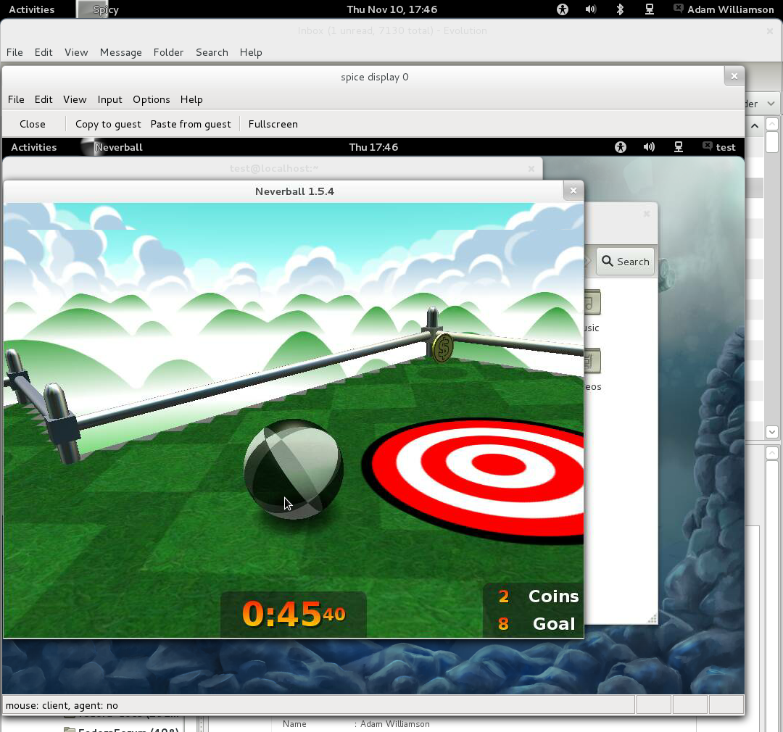
Task: Open spice display Edit menu
Action: (43, 99)
